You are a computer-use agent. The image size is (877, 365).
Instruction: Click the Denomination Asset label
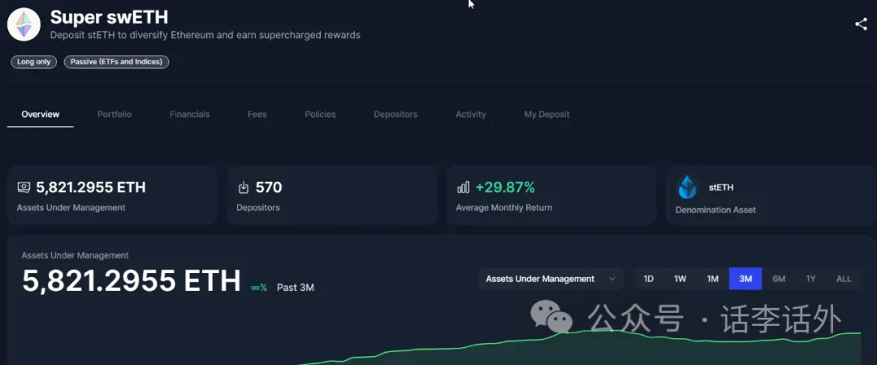point(715,210)
